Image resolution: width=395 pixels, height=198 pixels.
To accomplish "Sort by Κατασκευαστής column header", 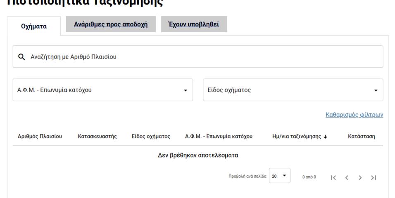I will 97,137.
